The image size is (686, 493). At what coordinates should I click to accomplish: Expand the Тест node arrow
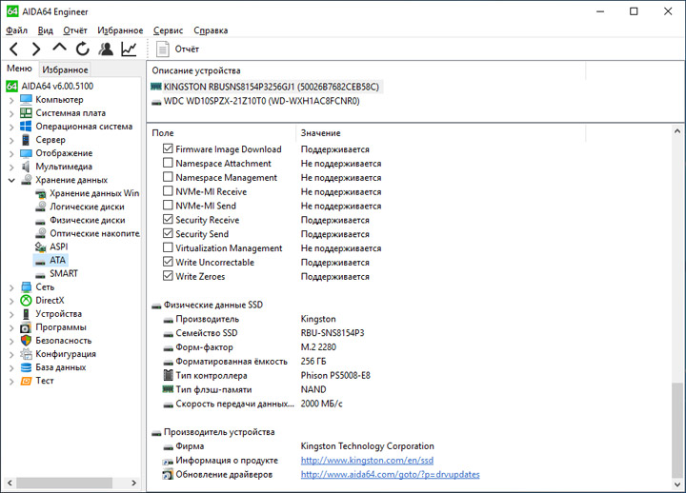pos(11,381)
